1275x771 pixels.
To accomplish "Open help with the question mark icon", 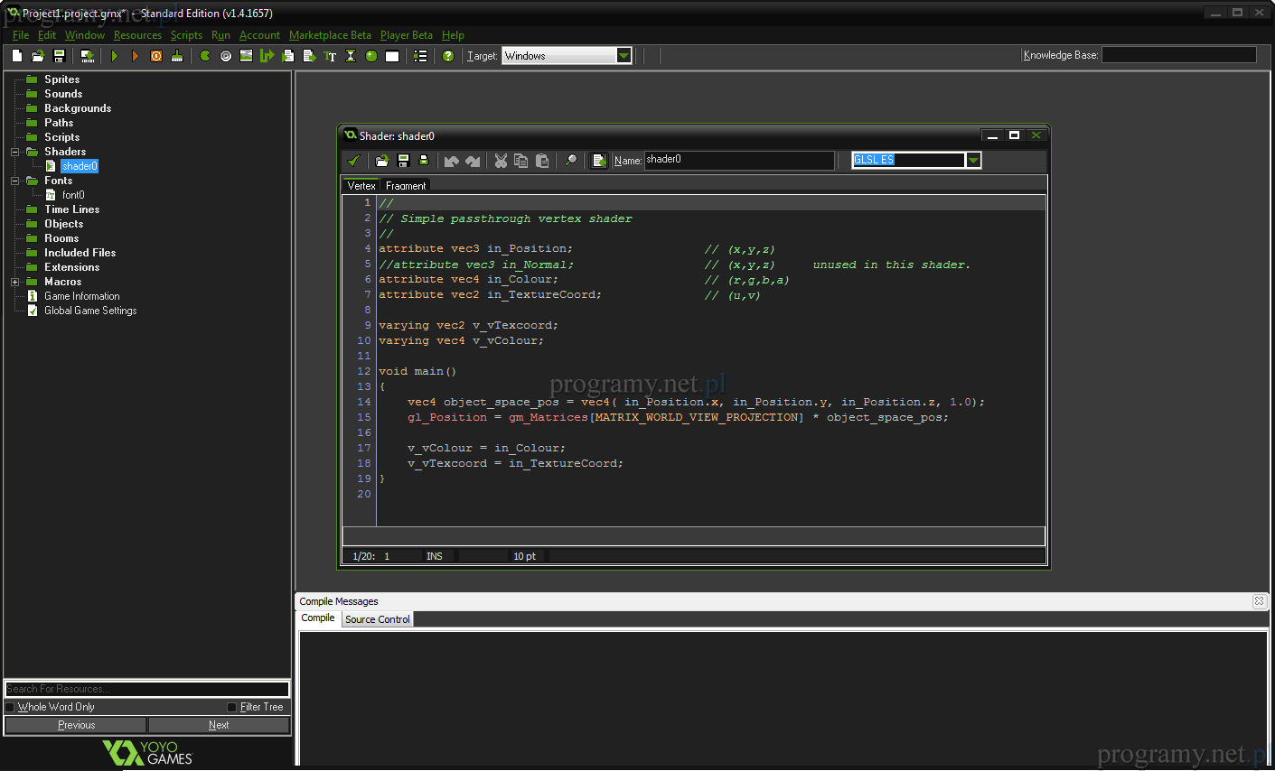I will 447,56.
